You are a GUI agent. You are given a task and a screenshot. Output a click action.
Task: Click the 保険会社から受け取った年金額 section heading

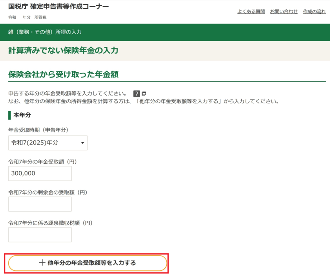[x=63, y=74]
